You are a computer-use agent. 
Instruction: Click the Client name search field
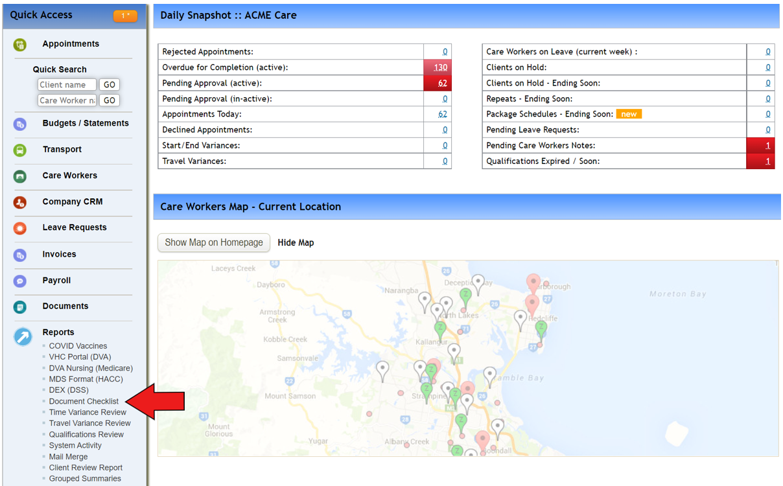[x=67, y=84]
